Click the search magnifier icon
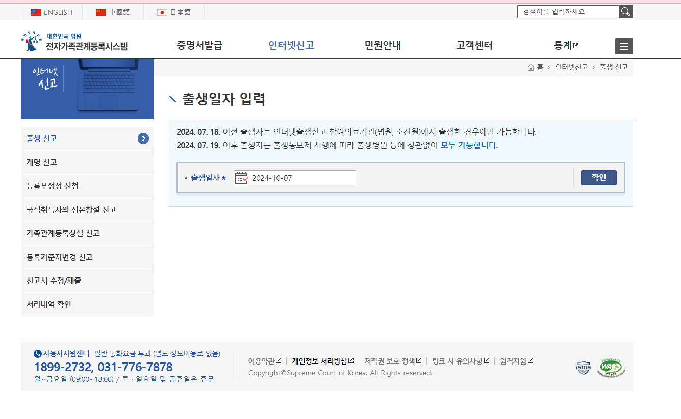681x419 pixels. pos(625,11)
